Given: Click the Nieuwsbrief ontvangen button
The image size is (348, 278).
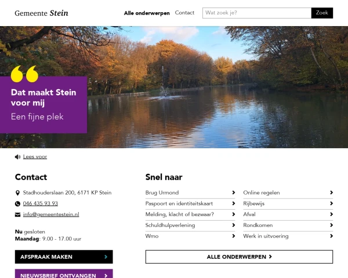Looking at the screenshot, I should pos(64,273).
